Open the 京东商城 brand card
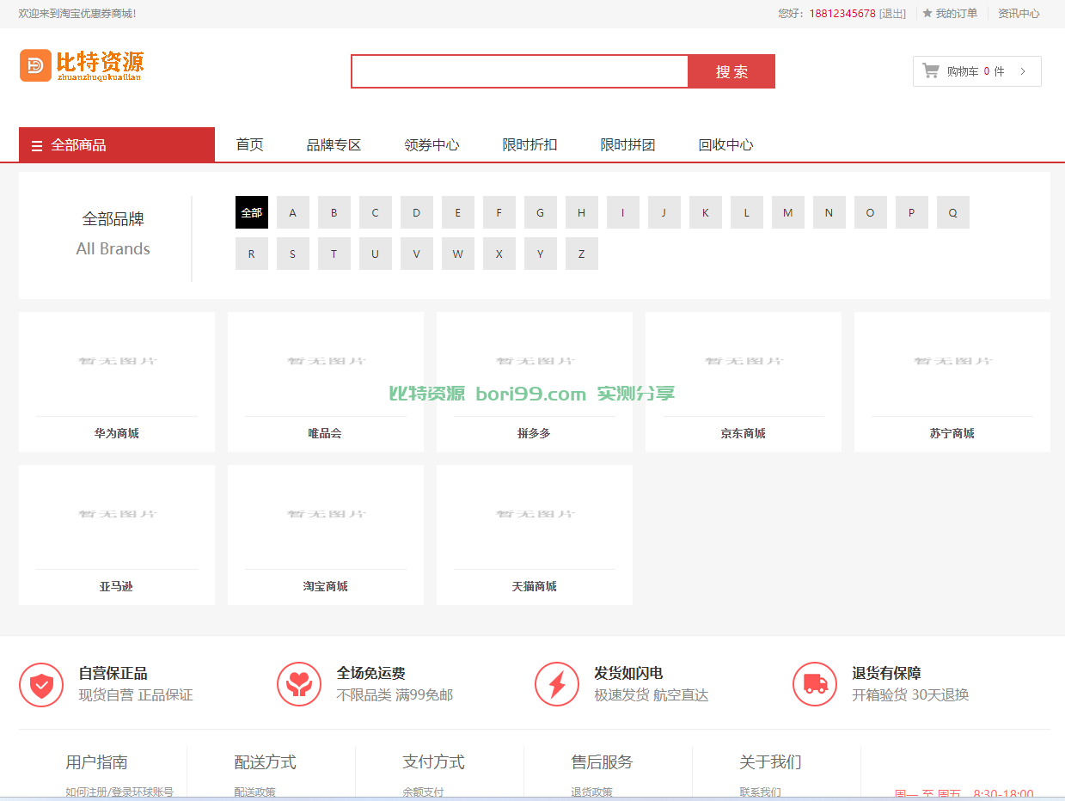 click(744, 382)
